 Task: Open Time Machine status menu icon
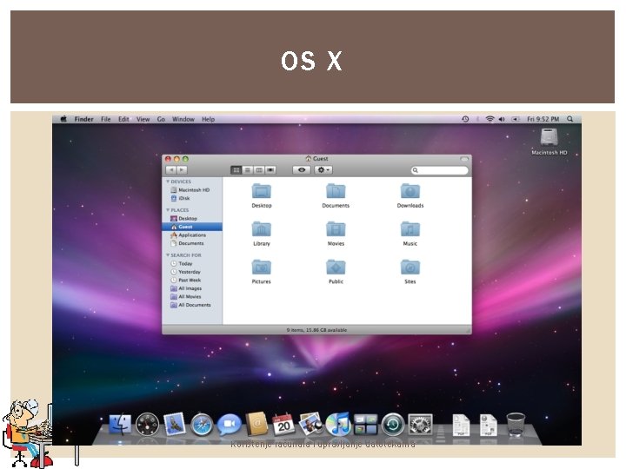point(465,119)
